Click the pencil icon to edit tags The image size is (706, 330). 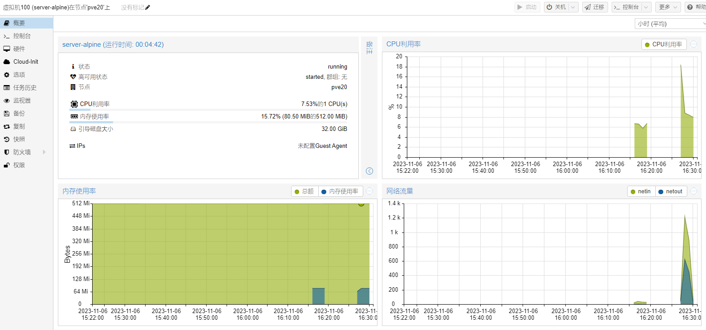148,7
